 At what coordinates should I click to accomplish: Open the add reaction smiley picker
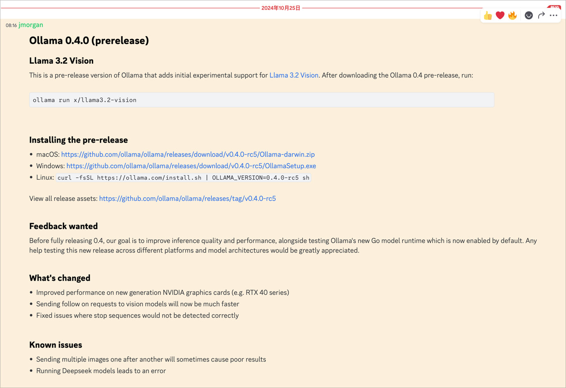(x=528, y=15)
